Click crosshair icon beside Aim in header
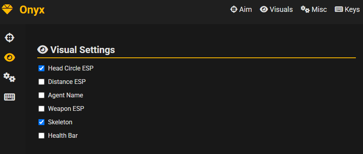 tap(234, 10)
